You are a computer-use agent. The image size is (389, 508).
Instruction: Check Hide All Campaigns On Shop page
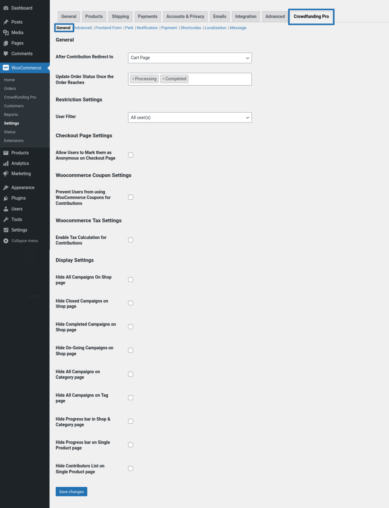130,280
